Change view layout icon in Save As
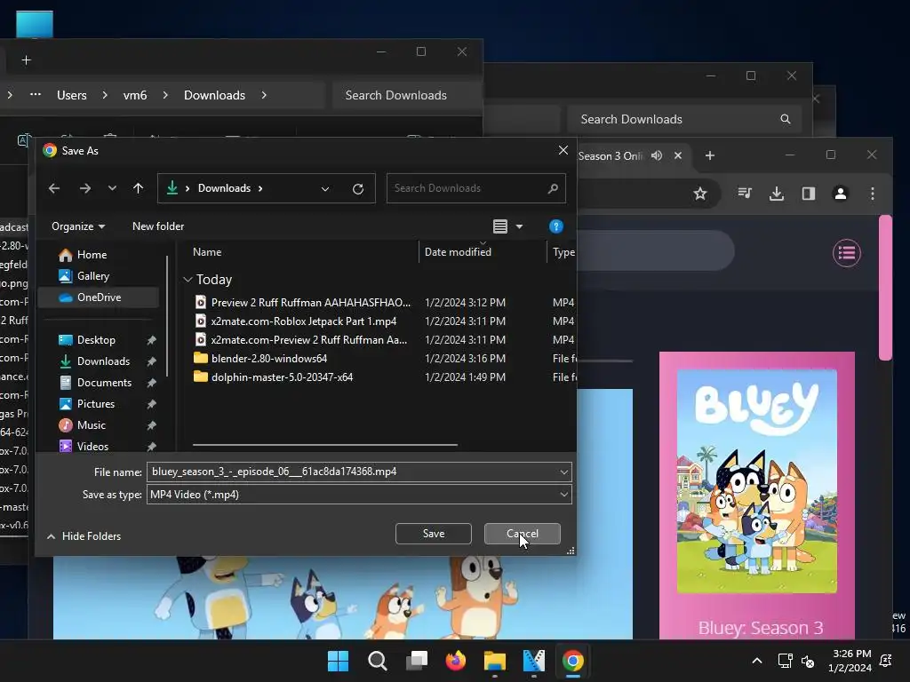Viewport: 910px width, 682px height. (x=500, y=226)
